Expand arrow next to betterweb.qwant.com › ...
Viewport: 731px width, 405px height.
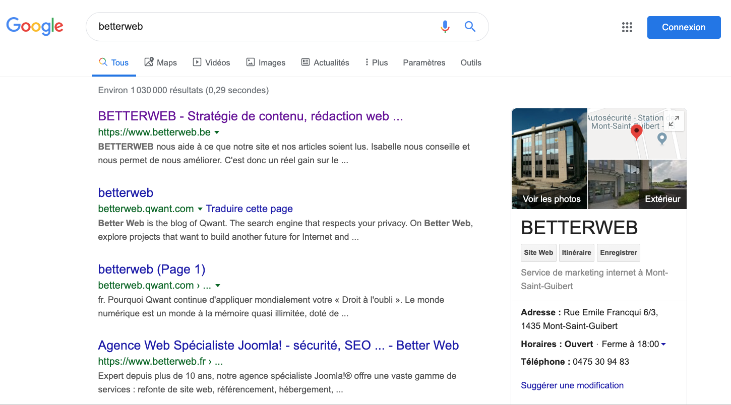click(218, 286)
